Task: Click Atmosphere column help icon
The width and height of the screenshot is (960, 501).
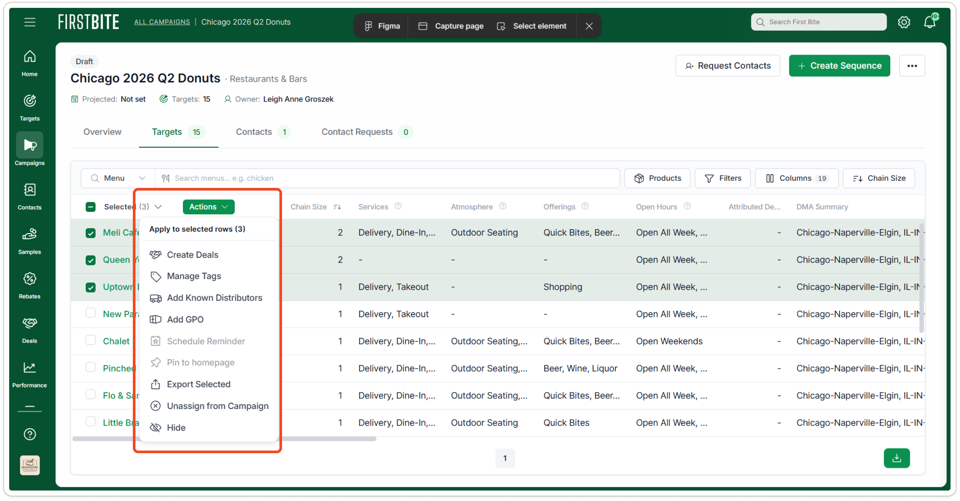Action: (503, 206)
